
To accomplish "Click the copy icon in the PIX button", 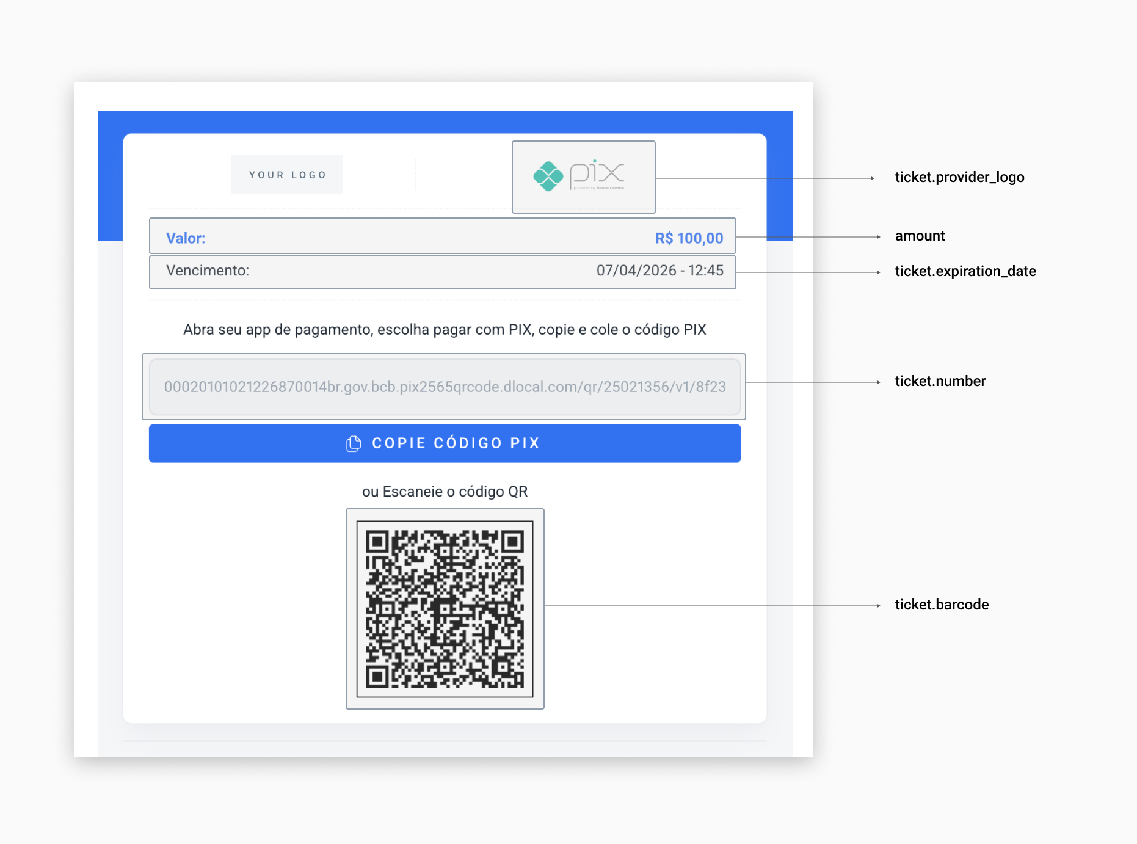I will coord(354,443).
